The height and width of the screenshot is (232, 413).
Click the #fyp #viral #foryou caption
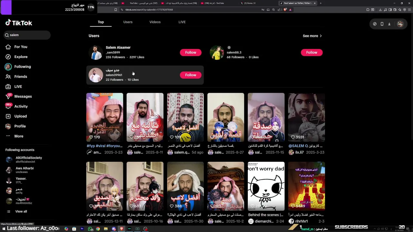tap(105, 146)
